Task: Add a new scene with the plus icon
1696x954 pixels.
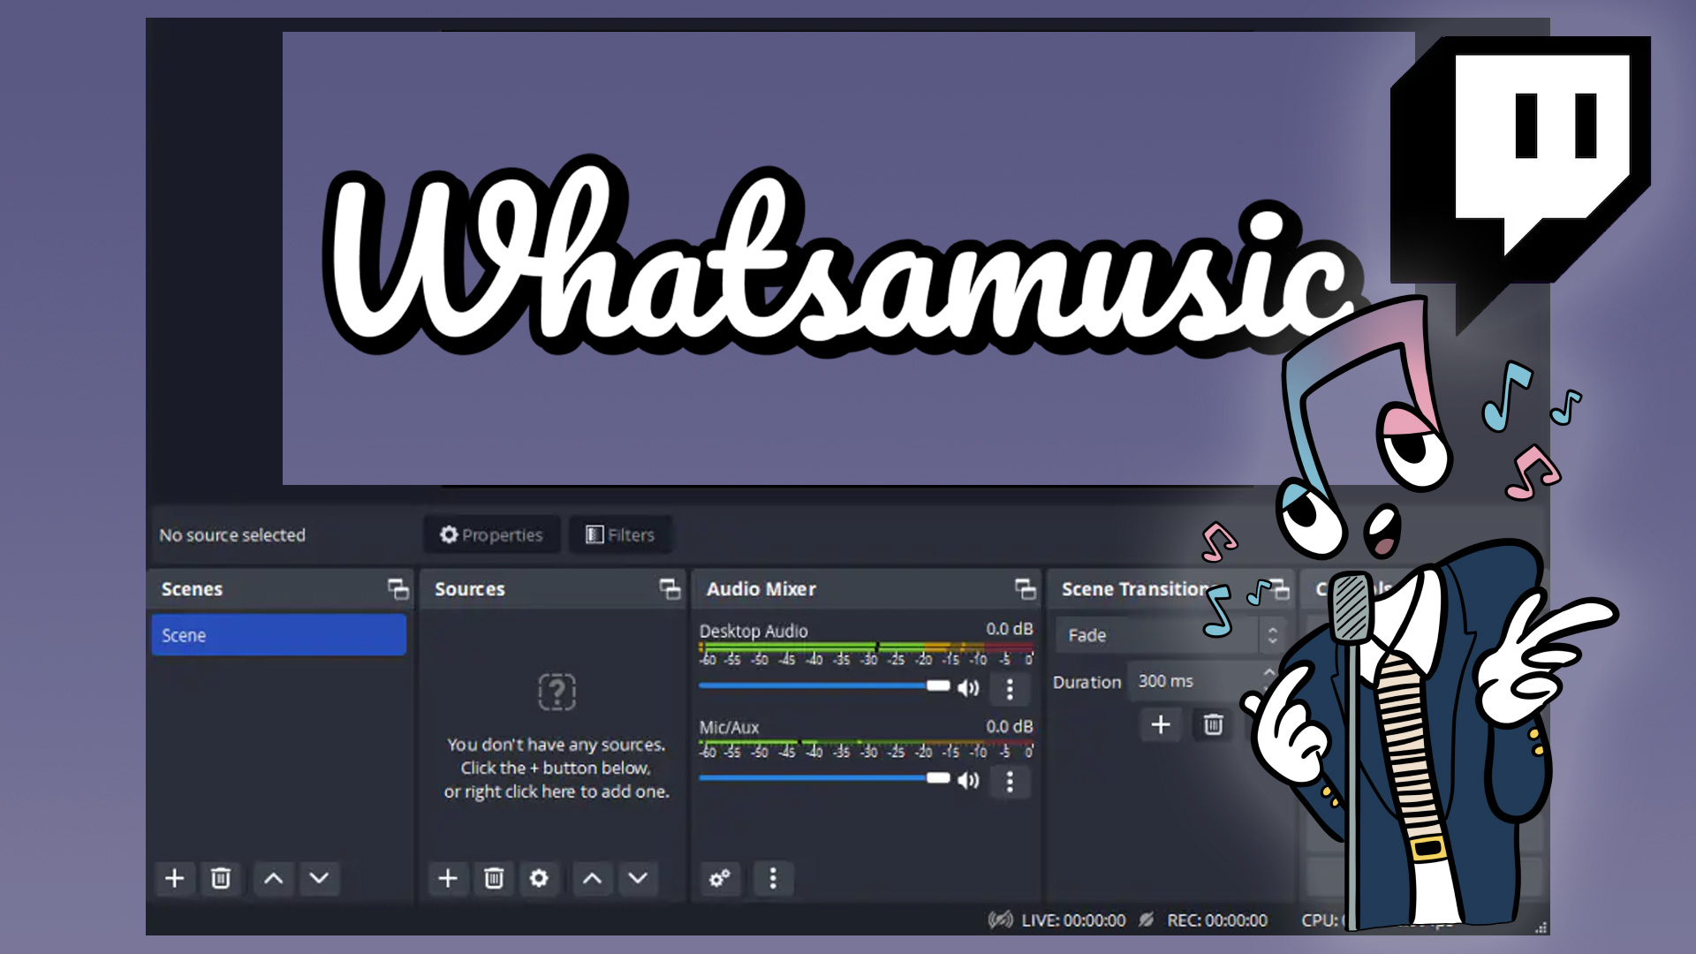Action: click(174, 879)
